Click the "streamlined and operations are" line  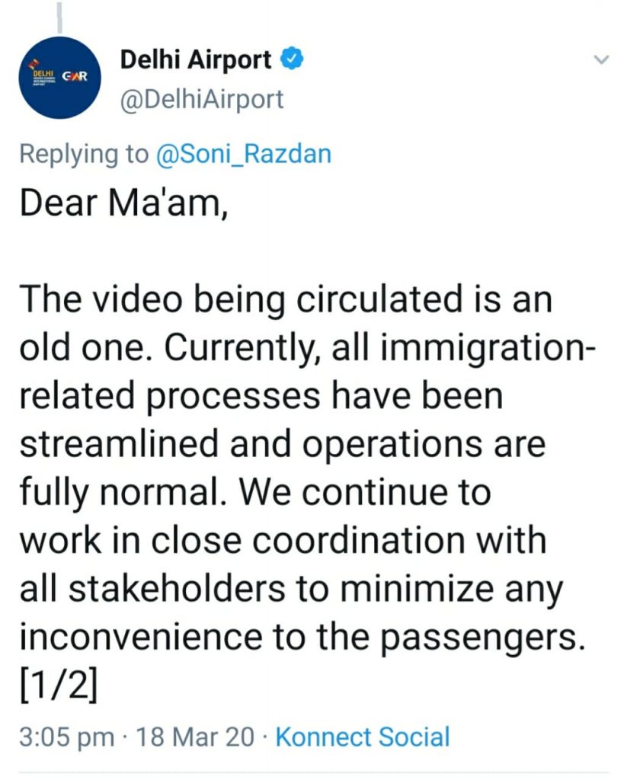click(283, 444)
